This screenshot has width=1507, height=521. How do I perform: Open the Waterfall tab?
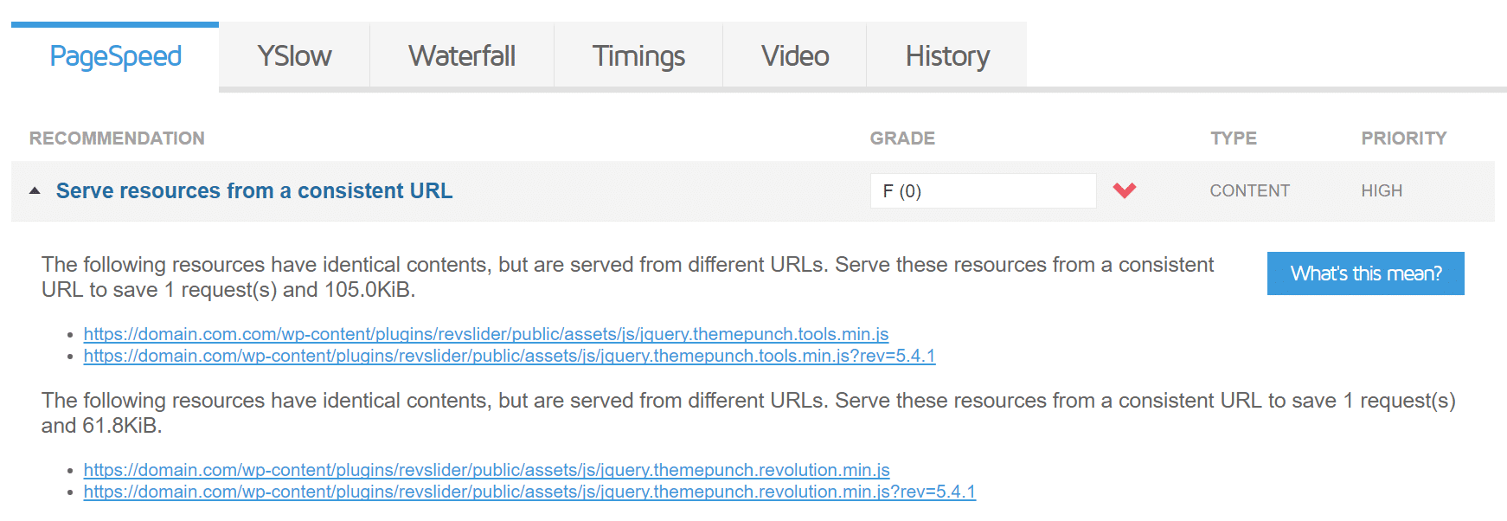coord(461,55)
